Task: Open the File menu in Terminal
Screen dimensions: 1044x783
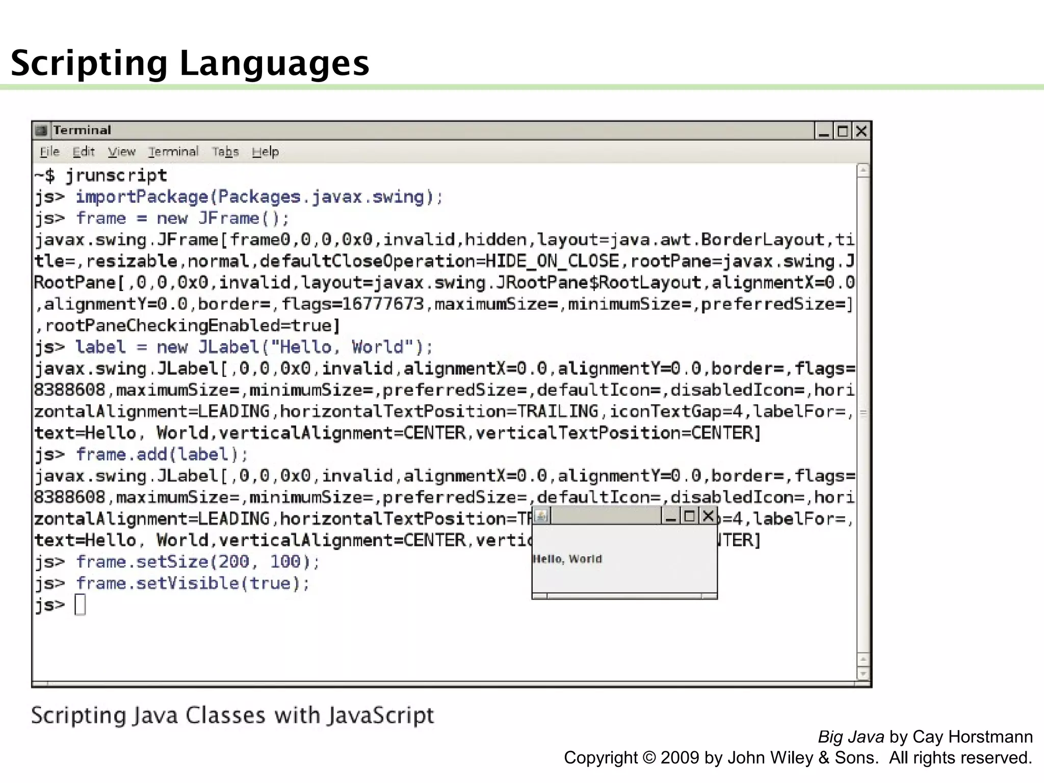Action: click(49, 151)
